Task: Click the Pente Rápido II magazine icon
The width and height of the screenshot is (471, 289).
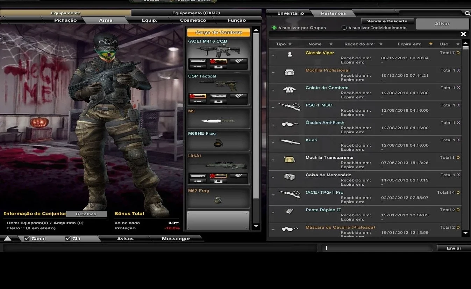Action: tap(290, 211)
